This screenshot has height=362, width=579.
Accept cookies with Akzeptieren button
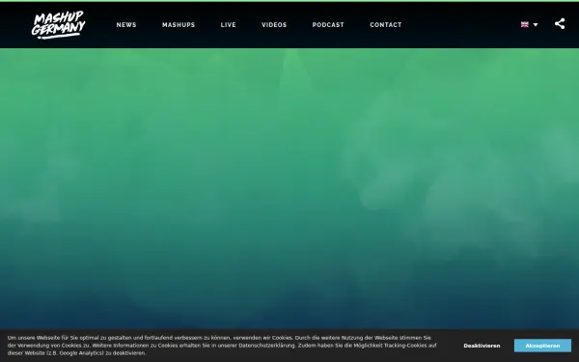[542, 346]
